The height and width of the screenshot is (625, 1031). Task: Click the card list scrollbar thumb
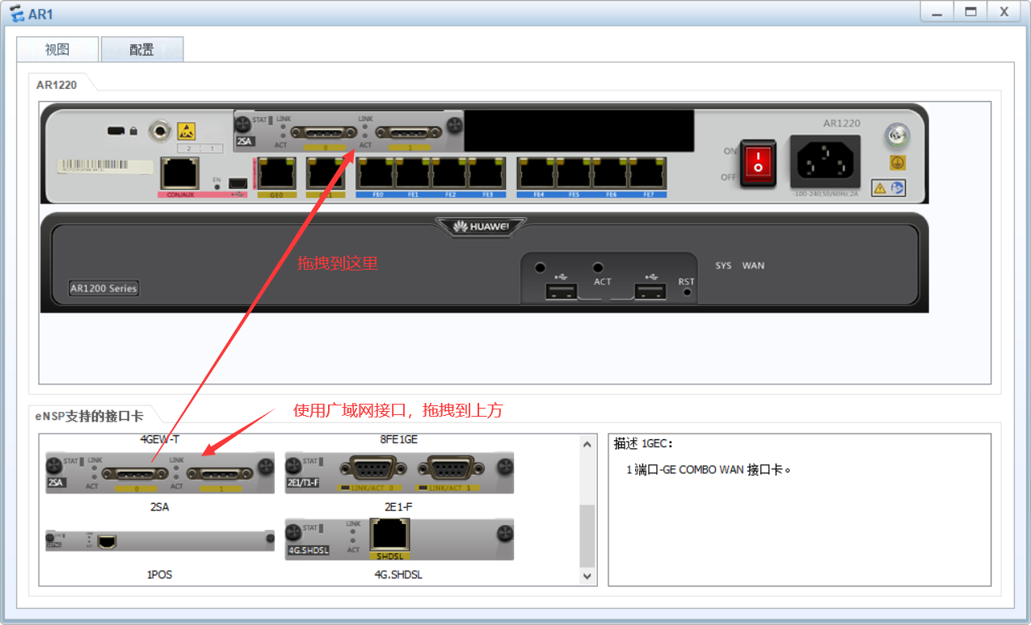coord(587,536)
